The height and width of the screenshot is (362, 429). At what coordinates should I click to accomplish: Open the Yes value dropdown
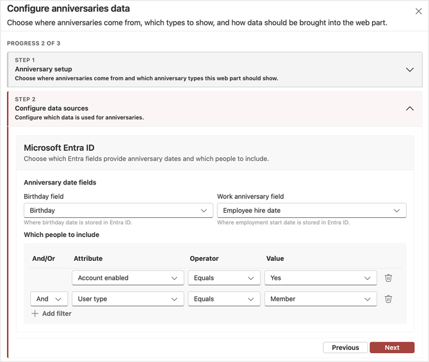pos(320,278)
